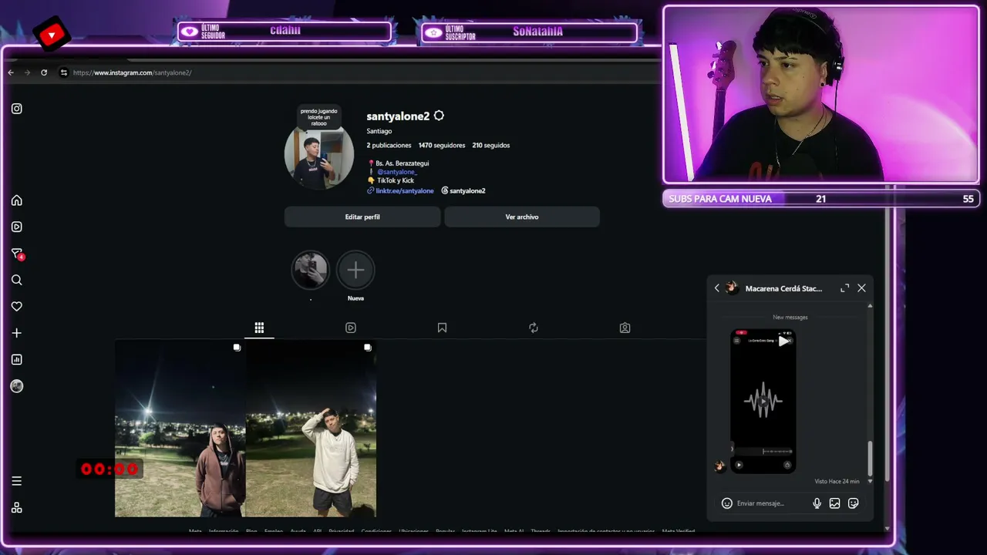987x555 pixels.
Task: Click the chat scroll-down arrow
Action: tap(870, 481)
